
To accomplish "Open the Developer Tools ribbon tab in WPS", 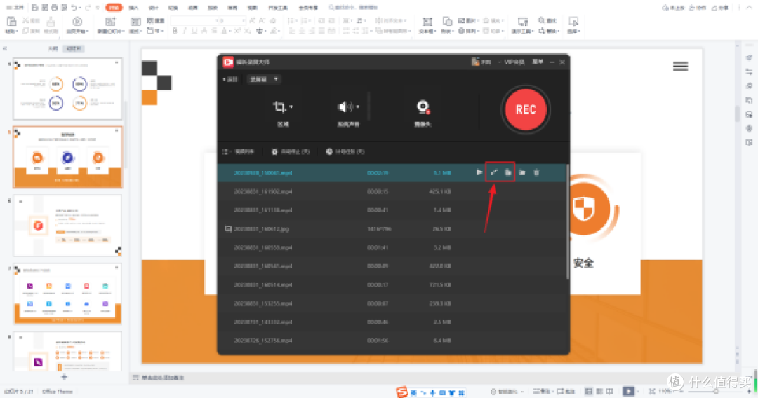I will point(278,8).
